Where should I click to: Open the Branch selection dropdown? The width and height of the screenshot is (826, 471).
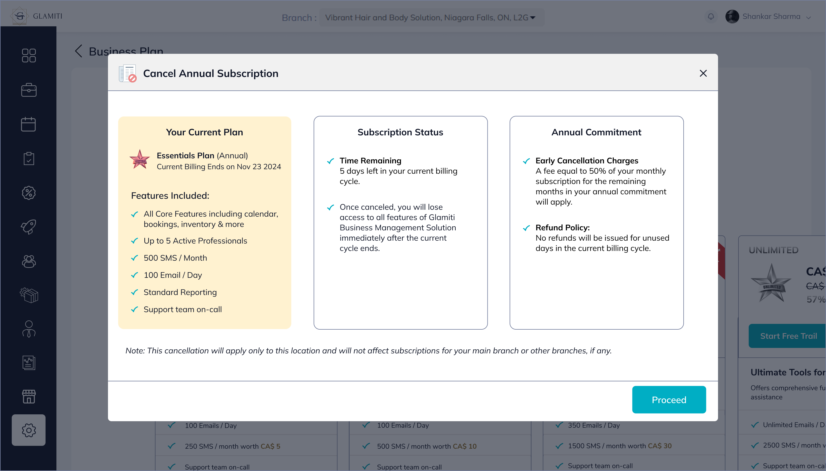tap(431, 17)
